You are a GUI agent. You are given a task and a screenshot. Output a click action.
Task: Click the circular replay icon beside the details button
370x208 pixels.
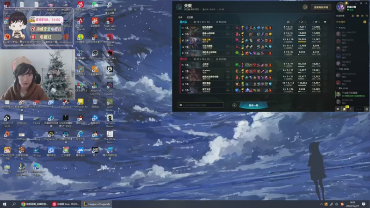click(305, 7)
